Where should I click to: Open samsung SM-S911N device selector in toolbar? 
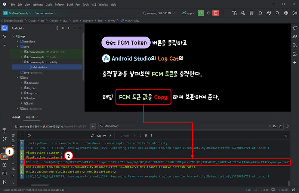159,13
